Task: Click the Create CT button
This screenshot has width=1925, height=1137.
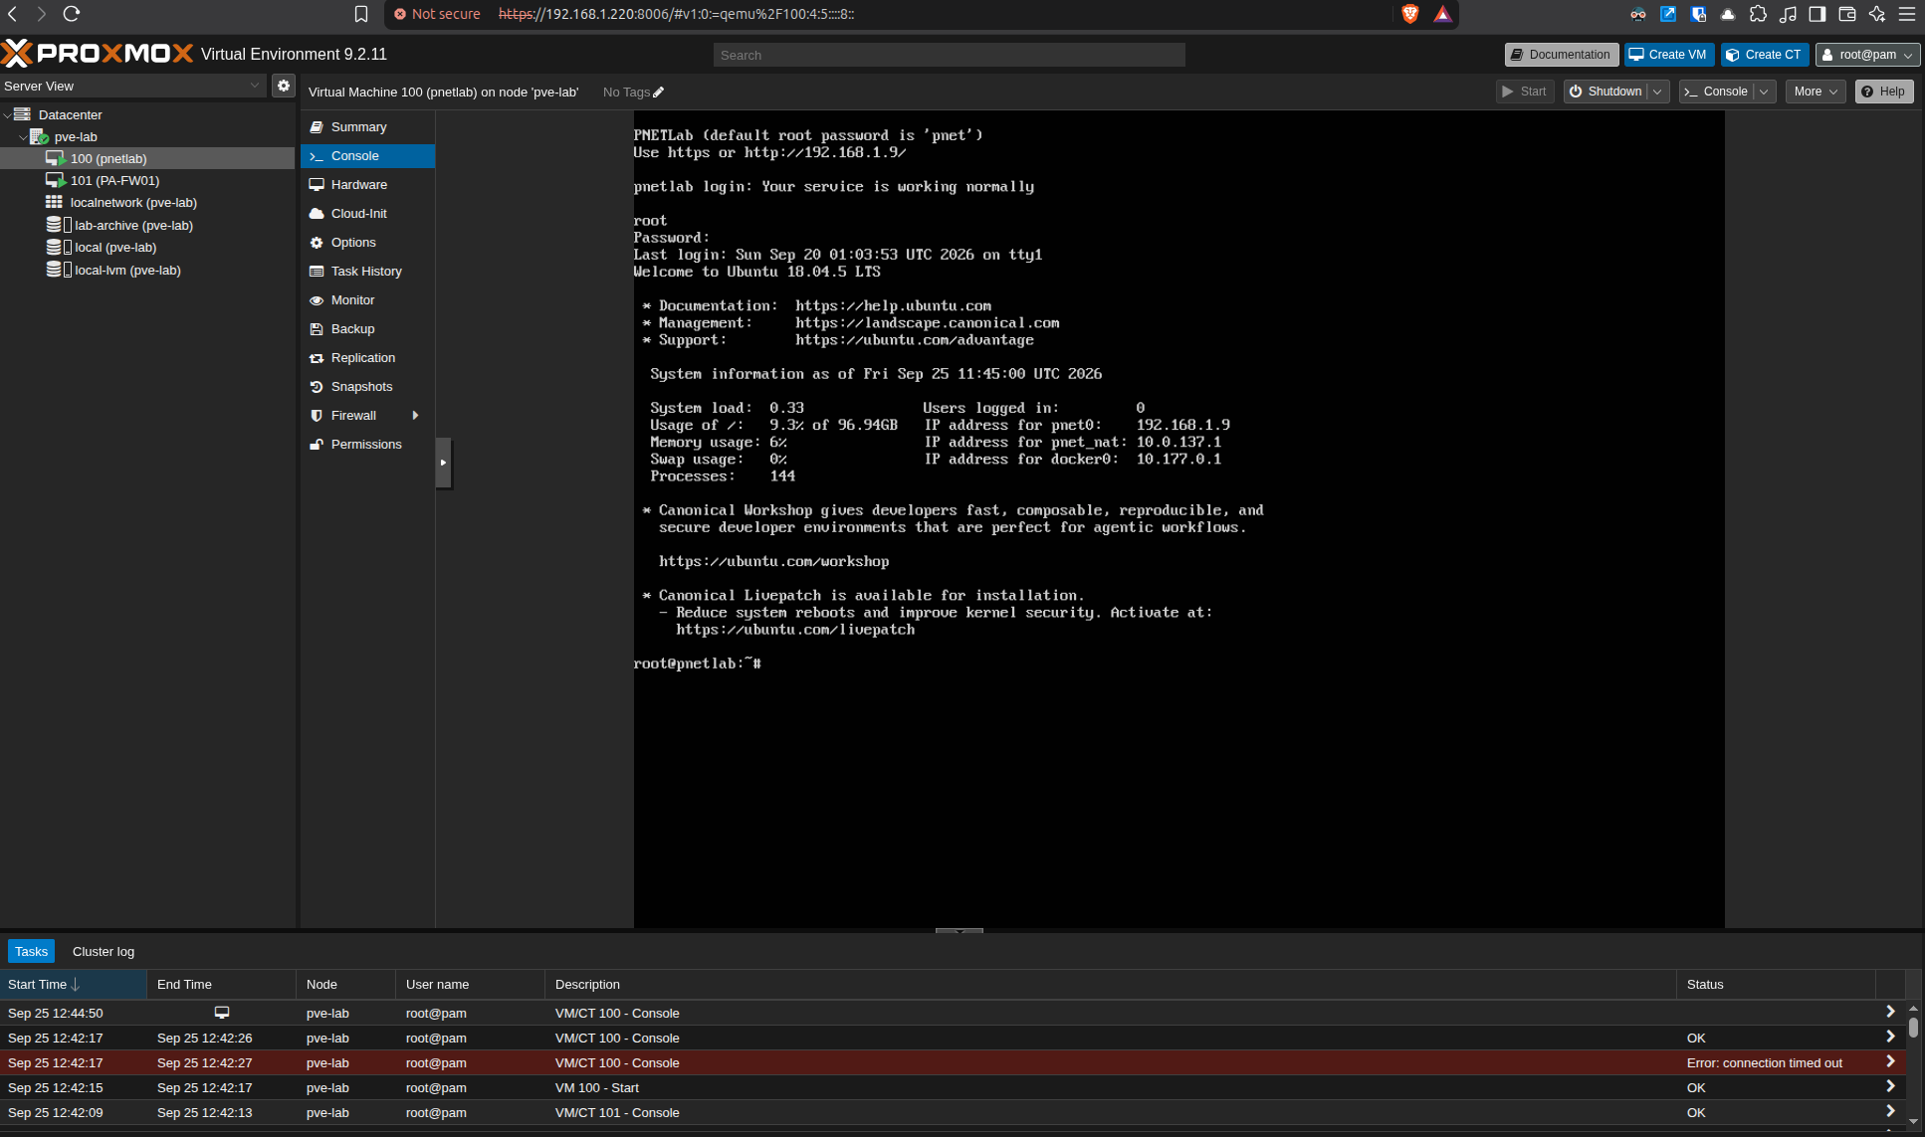Action: point(1765,55)
